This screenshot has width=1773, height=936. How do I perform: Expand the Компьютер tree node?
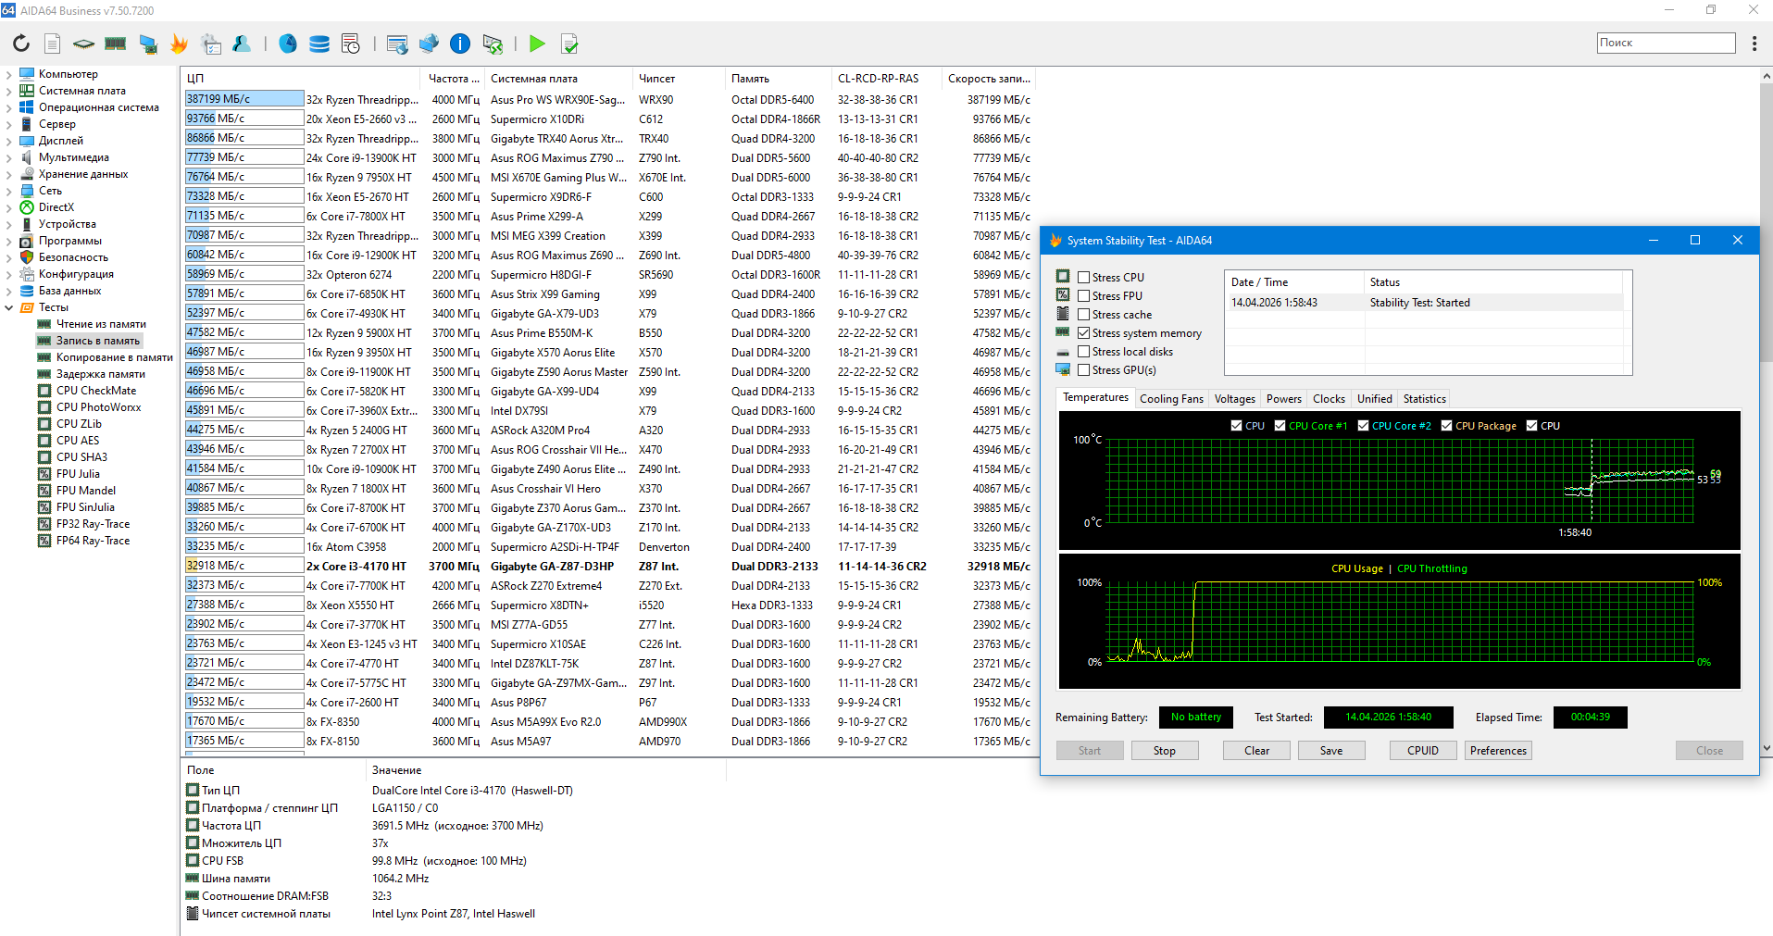click(x=9, y=74)
